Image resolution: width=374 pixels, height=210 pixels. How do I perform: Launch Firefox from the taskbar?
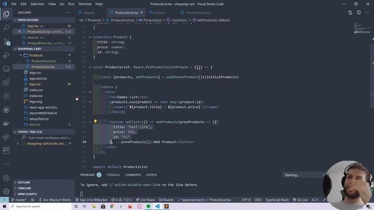pyautogui.click(x=130, y=206)
